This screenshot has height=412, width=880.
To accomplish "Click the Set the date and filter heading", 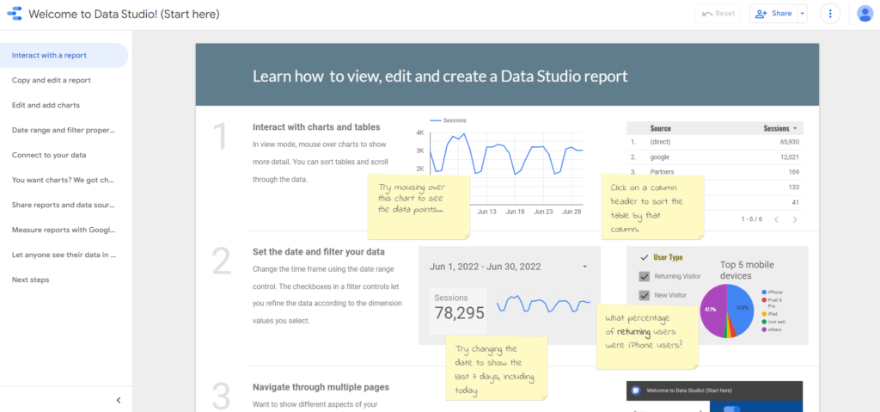I will click(x=319, y=252).
